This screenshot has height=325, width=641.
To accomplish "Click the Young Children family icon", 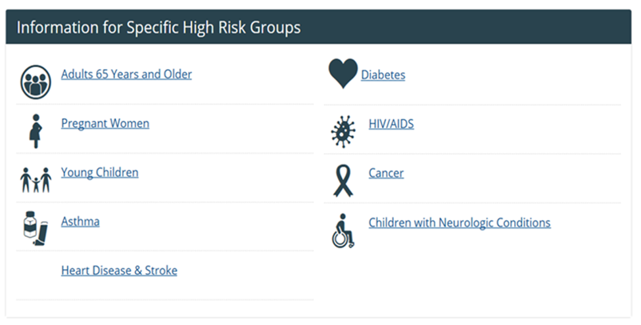I will [x=36, y=179].
